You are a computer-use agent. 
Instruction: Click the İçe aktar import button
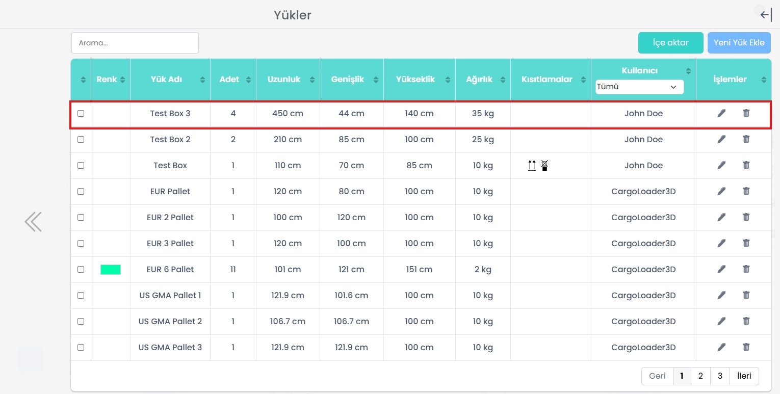coord(670,43)
